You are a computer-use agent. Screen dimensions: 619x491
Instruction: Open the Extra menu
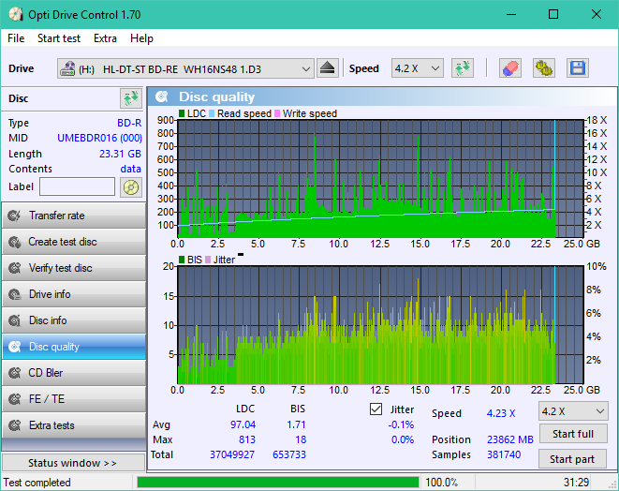(105, 38)
